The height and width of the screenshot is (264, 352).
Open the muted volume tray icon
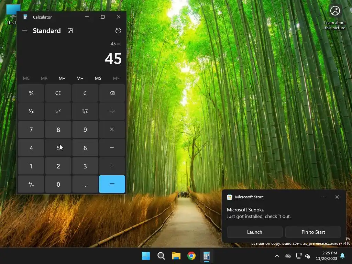[x=308, y=256]
